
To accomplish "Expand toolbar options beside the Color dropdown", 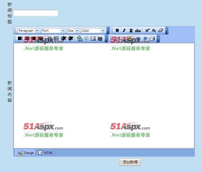I will point(108,31).
